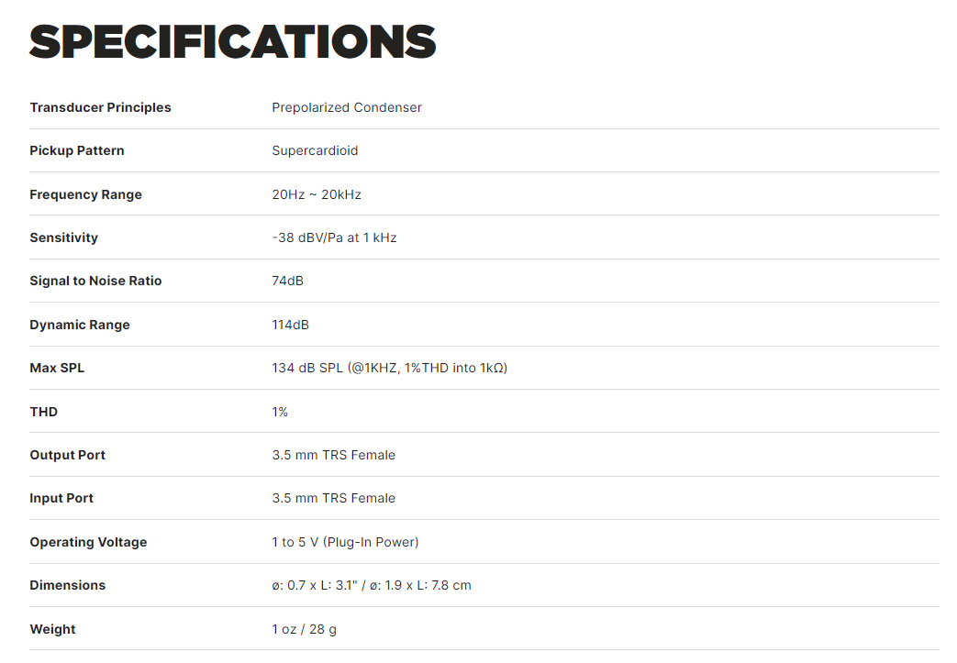Click the Supercardioid value text
957x663 pixels.
pos(315,150)
